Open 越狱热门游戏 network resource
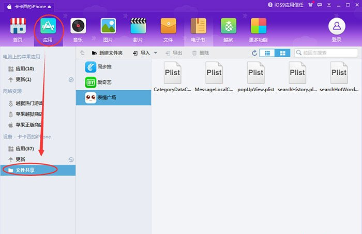This screenshot has height=234, width=362. 38,103
